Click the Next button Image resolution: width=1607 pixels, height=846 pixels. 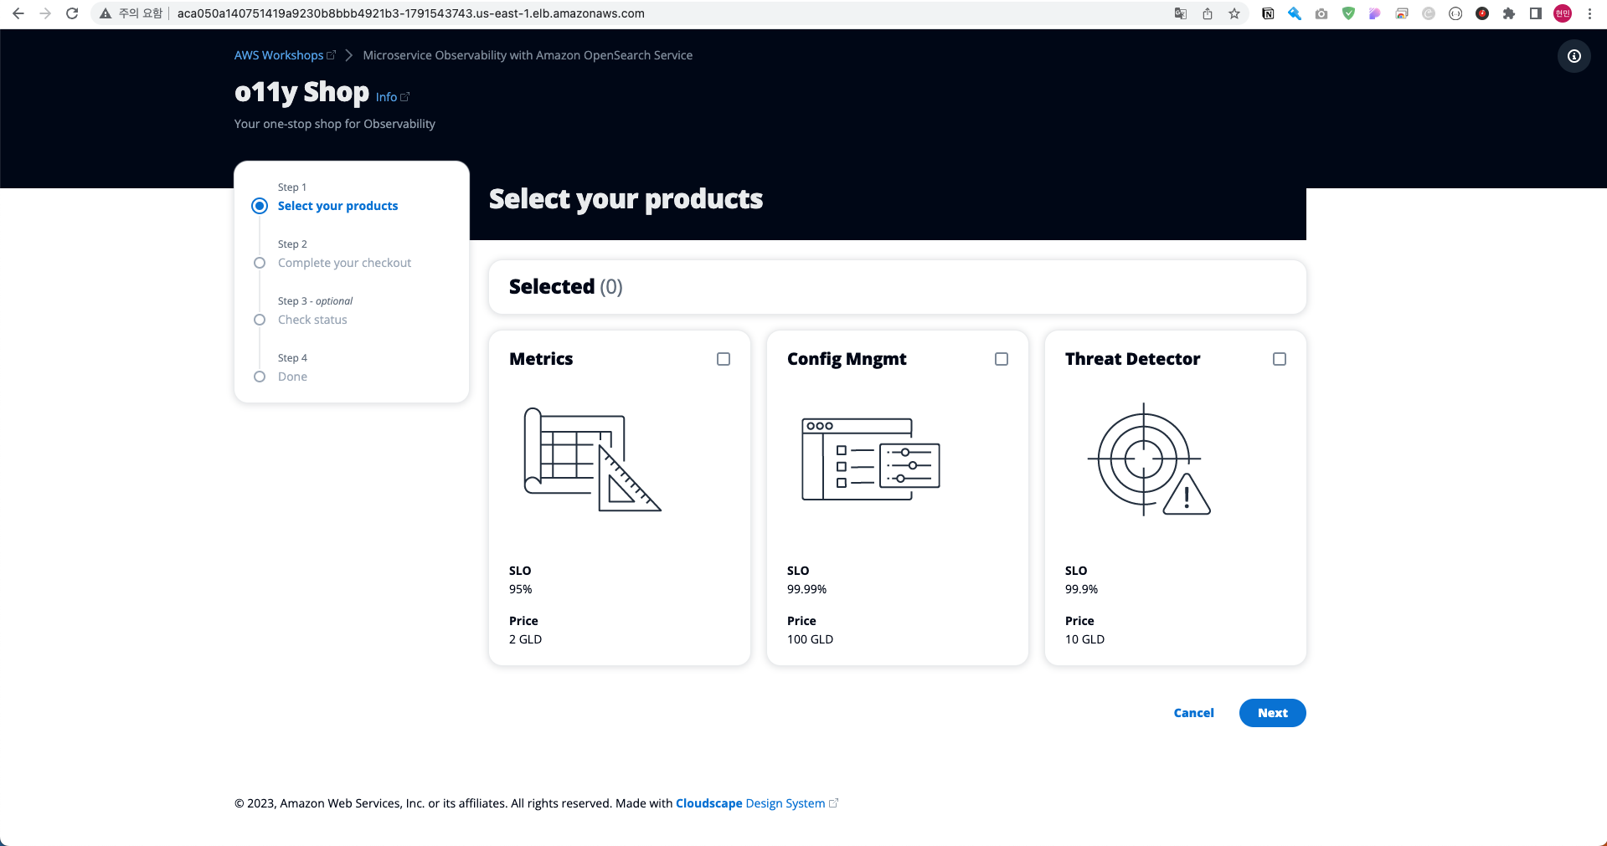tap(1272, 713)
